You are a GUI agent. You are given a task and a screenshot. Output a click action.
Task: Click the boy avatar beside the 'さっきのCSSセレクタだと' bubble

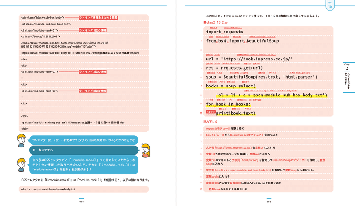[21, 165]
